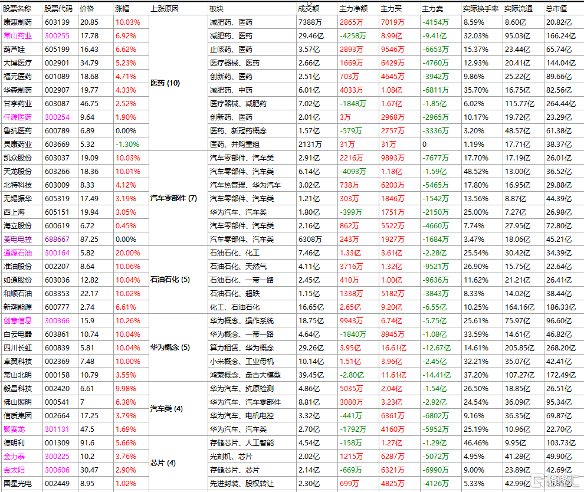Click the -14.41亿 main sell value
The width and height of the screenshot is (584, 492).
436,375
